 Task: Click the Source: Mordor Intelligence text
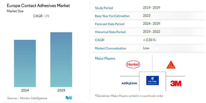click(27, 98)
